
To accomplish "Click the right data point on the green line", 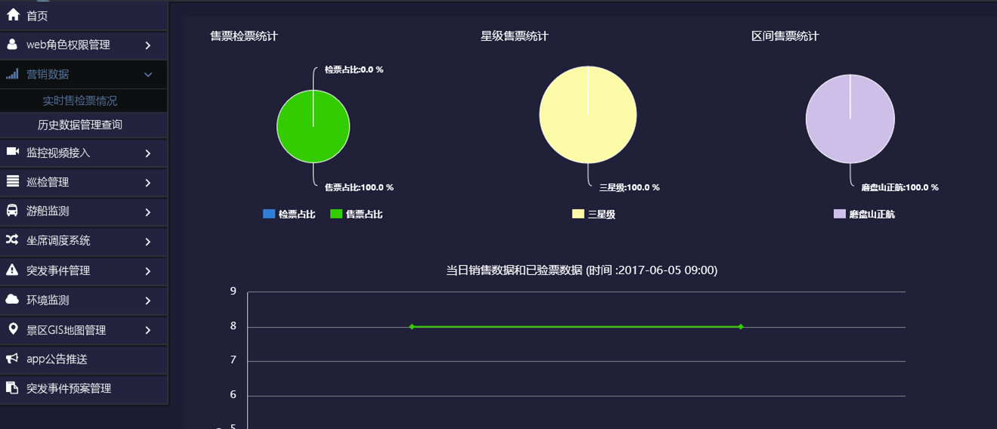I will (741, 326).
